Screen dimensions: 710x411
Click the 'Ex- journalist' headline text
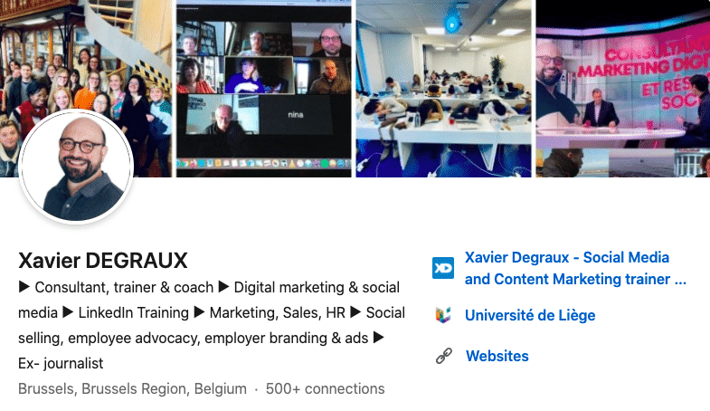point(61,363)
